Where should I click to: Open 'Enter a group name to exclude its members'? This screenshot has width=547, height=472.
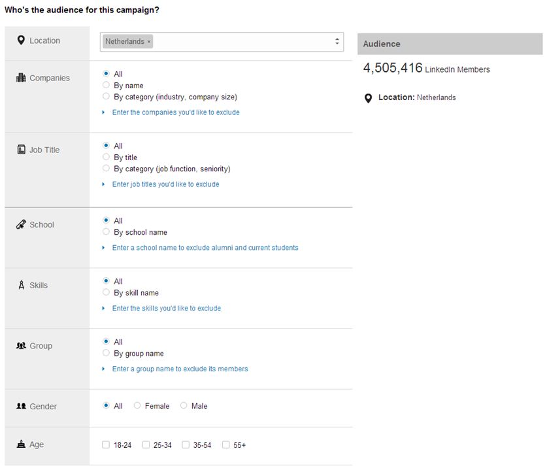180,369
